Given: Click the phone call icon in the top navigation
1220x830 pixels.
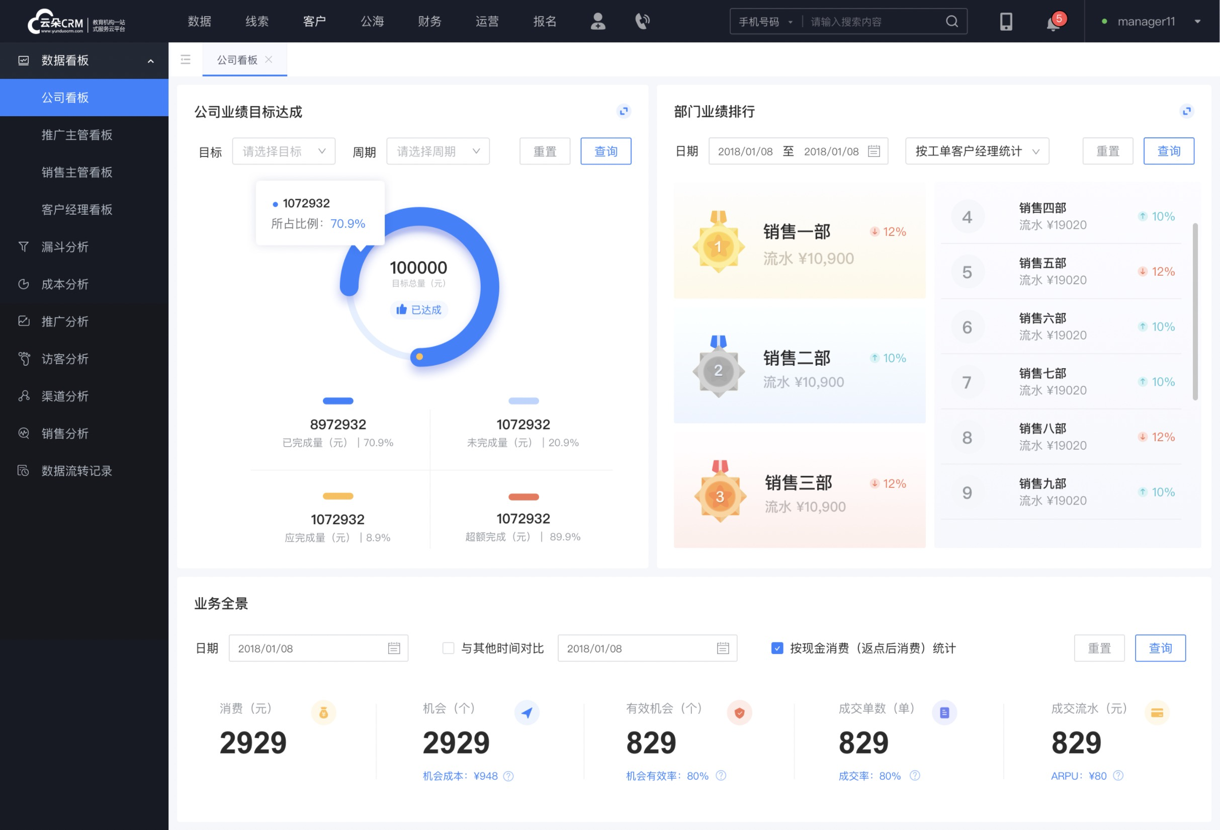Looking at the screenshot, I should 642,22.
